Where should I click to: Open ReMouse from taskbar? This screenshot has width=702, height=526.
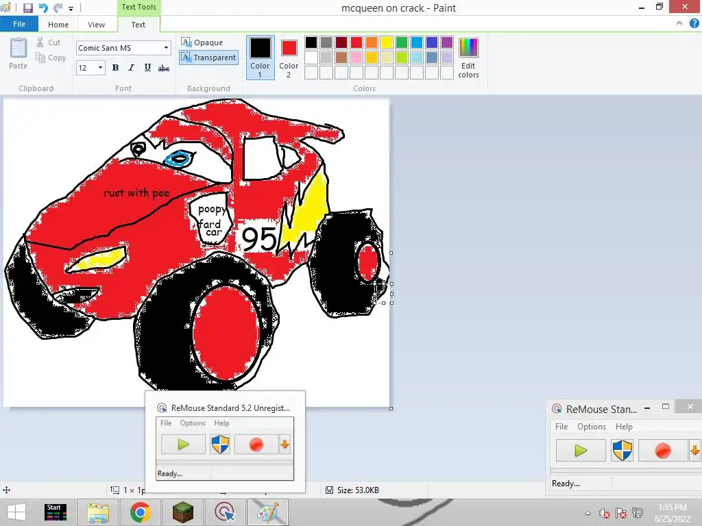pyautogui.click(x=225, y=512)
